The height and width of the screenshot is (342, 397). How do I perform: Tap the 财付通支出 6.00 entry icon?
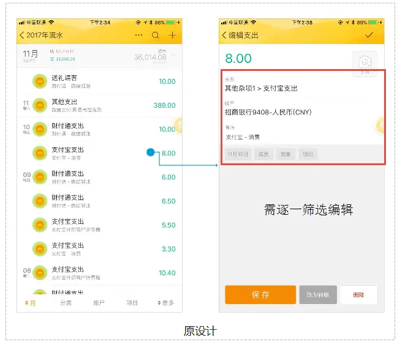click(x=40, y=177)
